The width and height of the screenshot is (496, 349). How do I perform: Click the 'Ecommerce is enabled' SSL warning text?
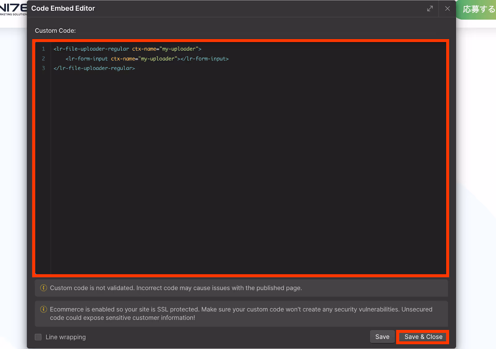coord(241,313)
